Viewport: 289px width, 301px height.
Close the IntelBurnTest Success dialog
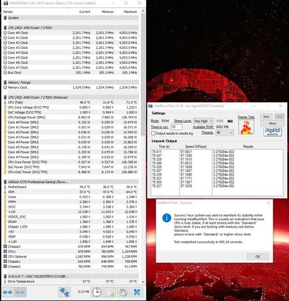268,203
